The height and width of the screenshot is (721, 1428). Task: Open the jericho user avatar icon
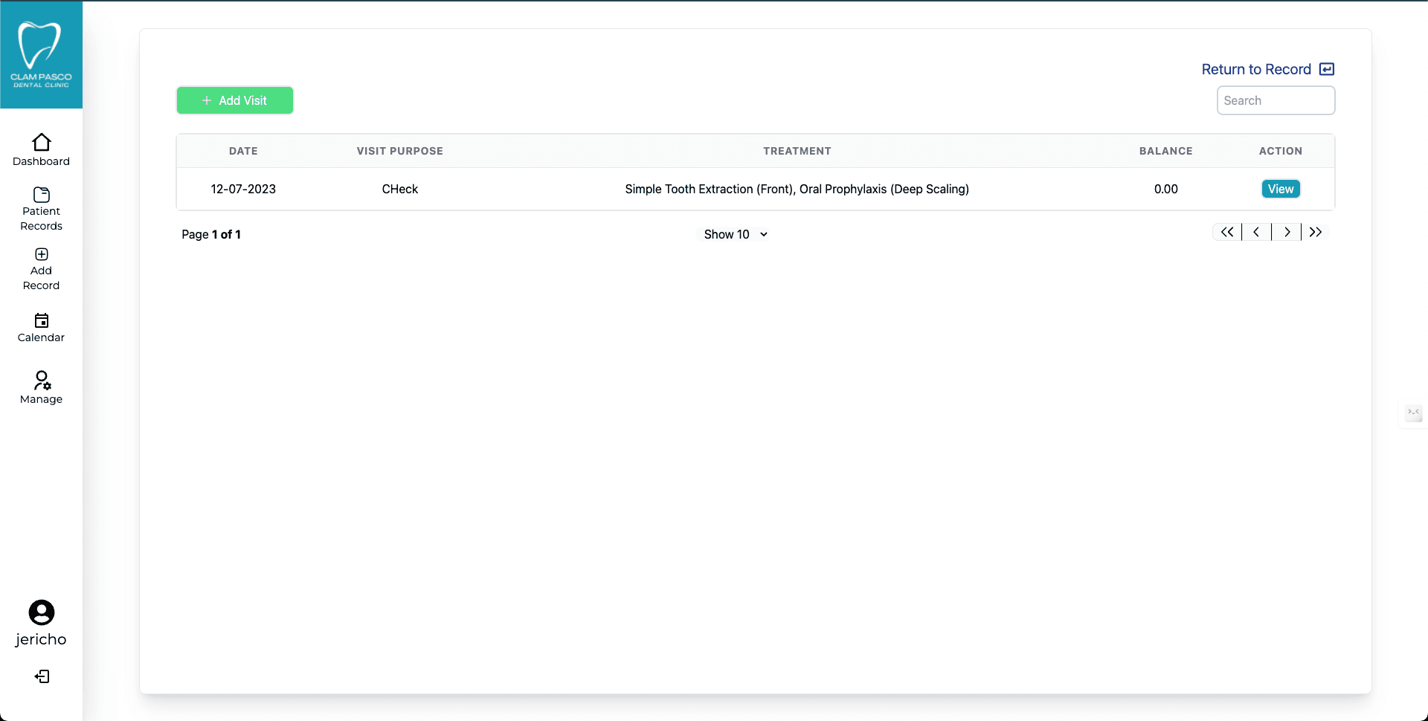pos(41,613)
